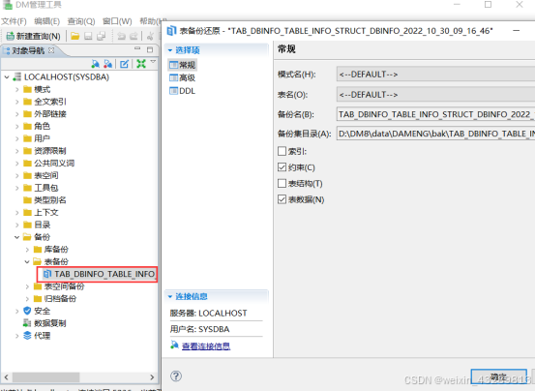Select the 高级 page in 选择项
Screen dimensions: 535x391
tap(183, 77)
